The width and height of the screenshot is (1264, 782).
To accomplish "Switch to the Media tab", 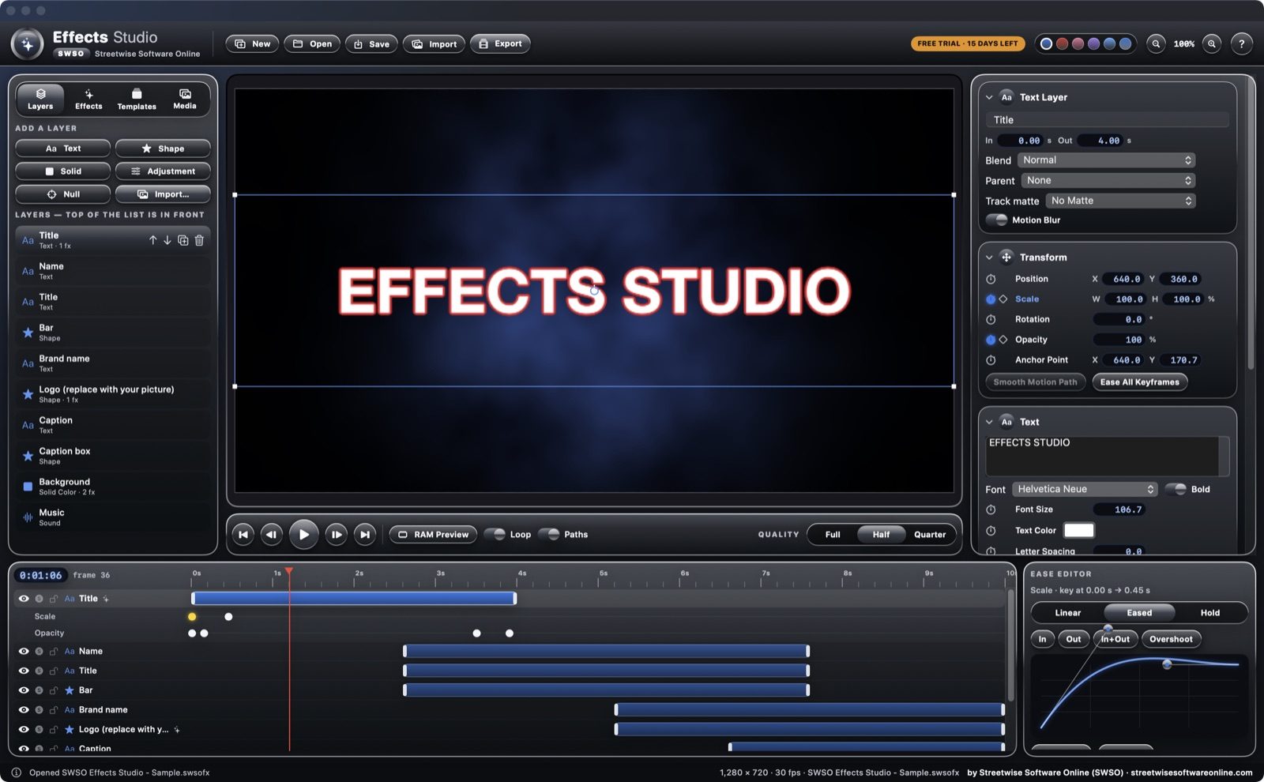I will tap(185, 99).
